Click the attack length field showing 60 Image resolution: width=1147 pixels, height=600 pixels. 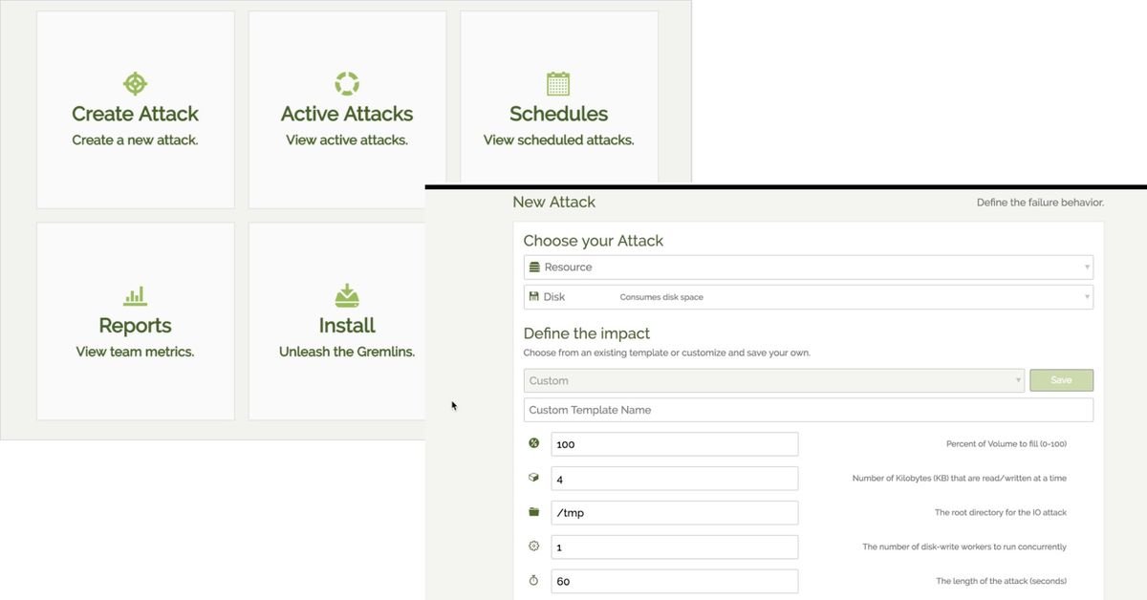click(675, 582)
